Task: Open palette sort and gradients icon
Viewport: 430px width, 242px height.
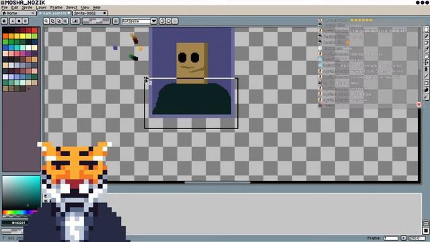Action: point(13,21)
